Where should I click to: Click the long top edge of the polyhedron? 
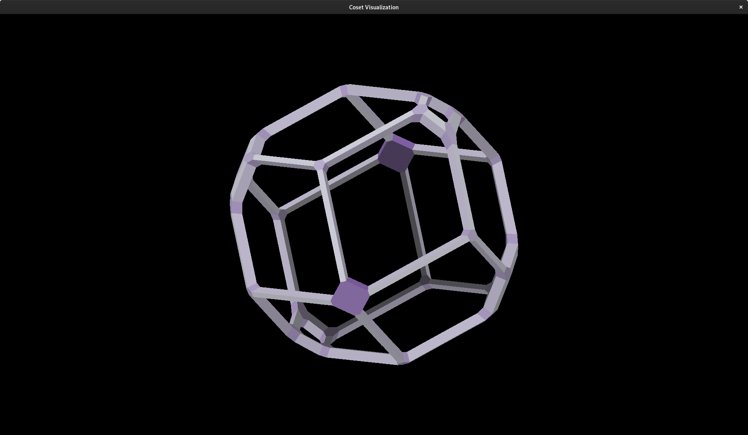pos(382,94)
